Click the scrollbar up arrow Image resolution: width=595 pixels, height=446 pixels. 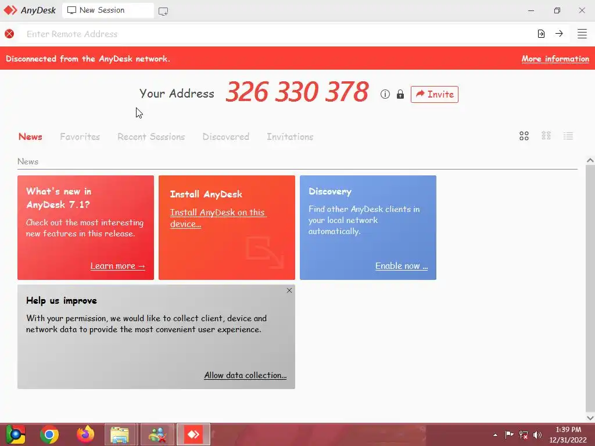tap(590, 160)
